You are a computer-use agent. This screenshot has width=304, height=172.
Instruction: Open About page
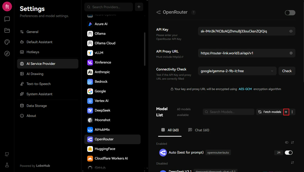coord(48,116)
